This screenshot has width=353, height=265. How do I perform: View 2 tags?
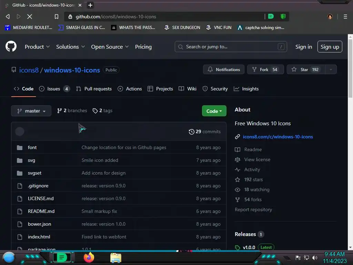click(102, 111)
